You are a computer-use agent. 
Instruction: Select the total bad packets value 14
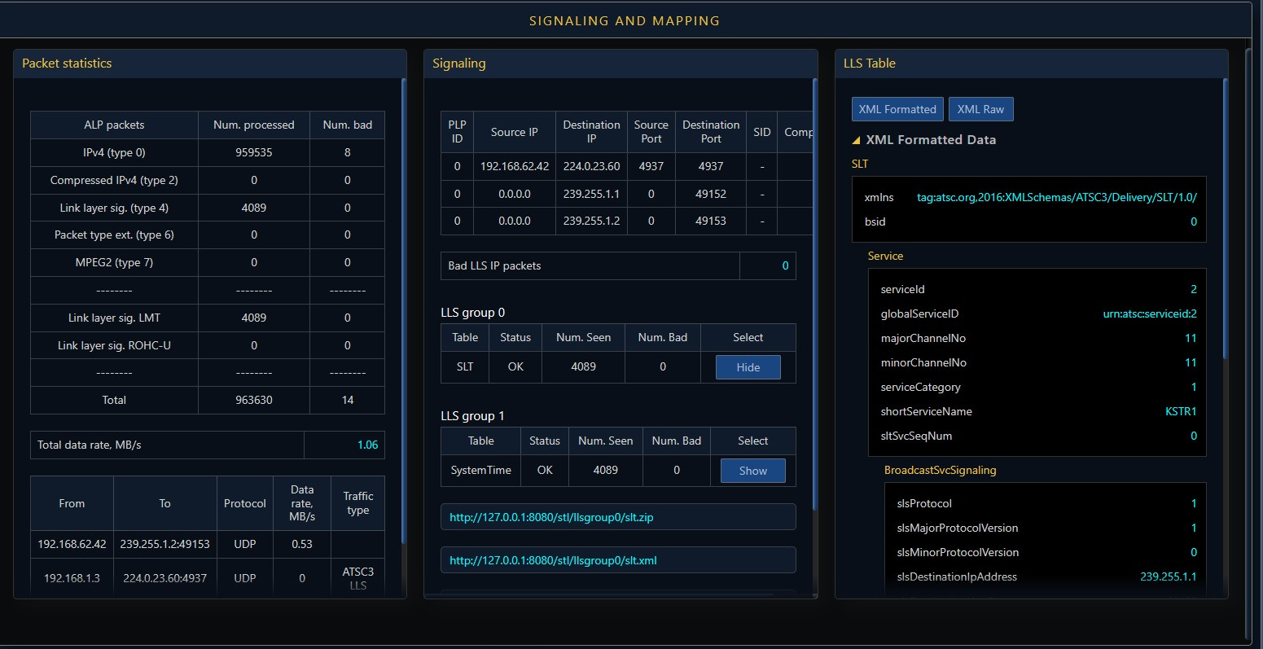click(348, 400)
